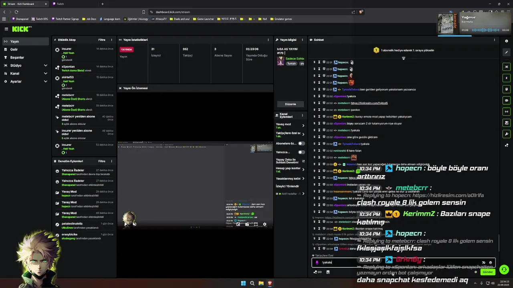
Task: Open taskbar search
Action: pos(252,283)
